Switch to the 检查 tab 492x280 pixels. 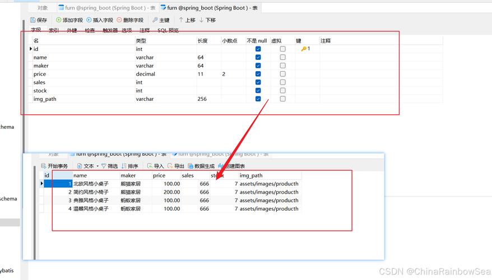pos(90,30)
